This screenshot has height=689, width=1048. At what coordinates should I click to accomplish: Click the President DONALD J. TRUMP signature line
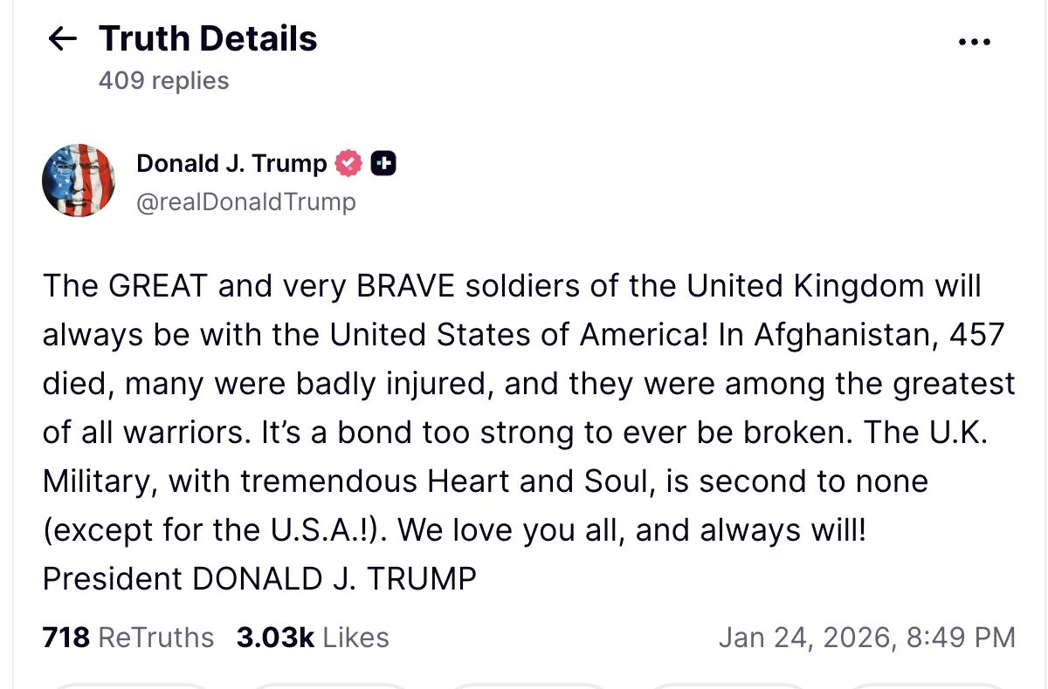[x=259, y=579]
